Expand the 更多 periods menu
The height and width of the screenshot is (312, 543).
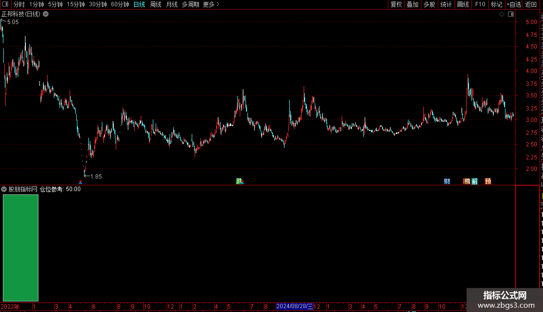point(211,4)
